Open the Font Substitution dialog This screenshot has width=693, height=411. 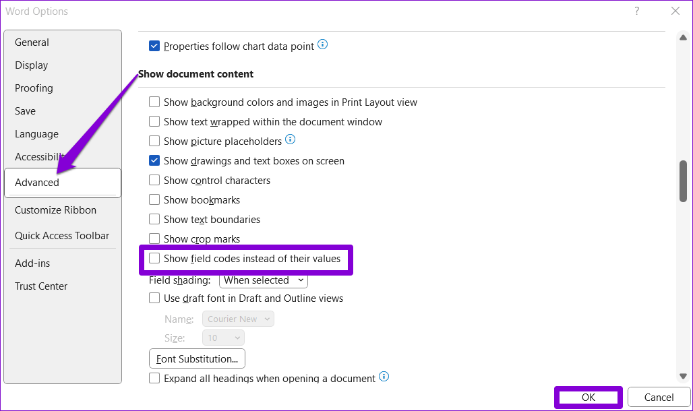(x=196, y=358)
